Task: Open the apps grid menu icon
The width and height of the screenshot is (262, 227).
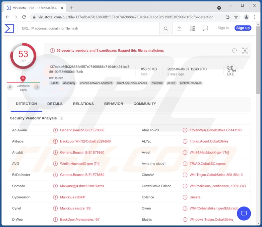Action: point(192,28)
